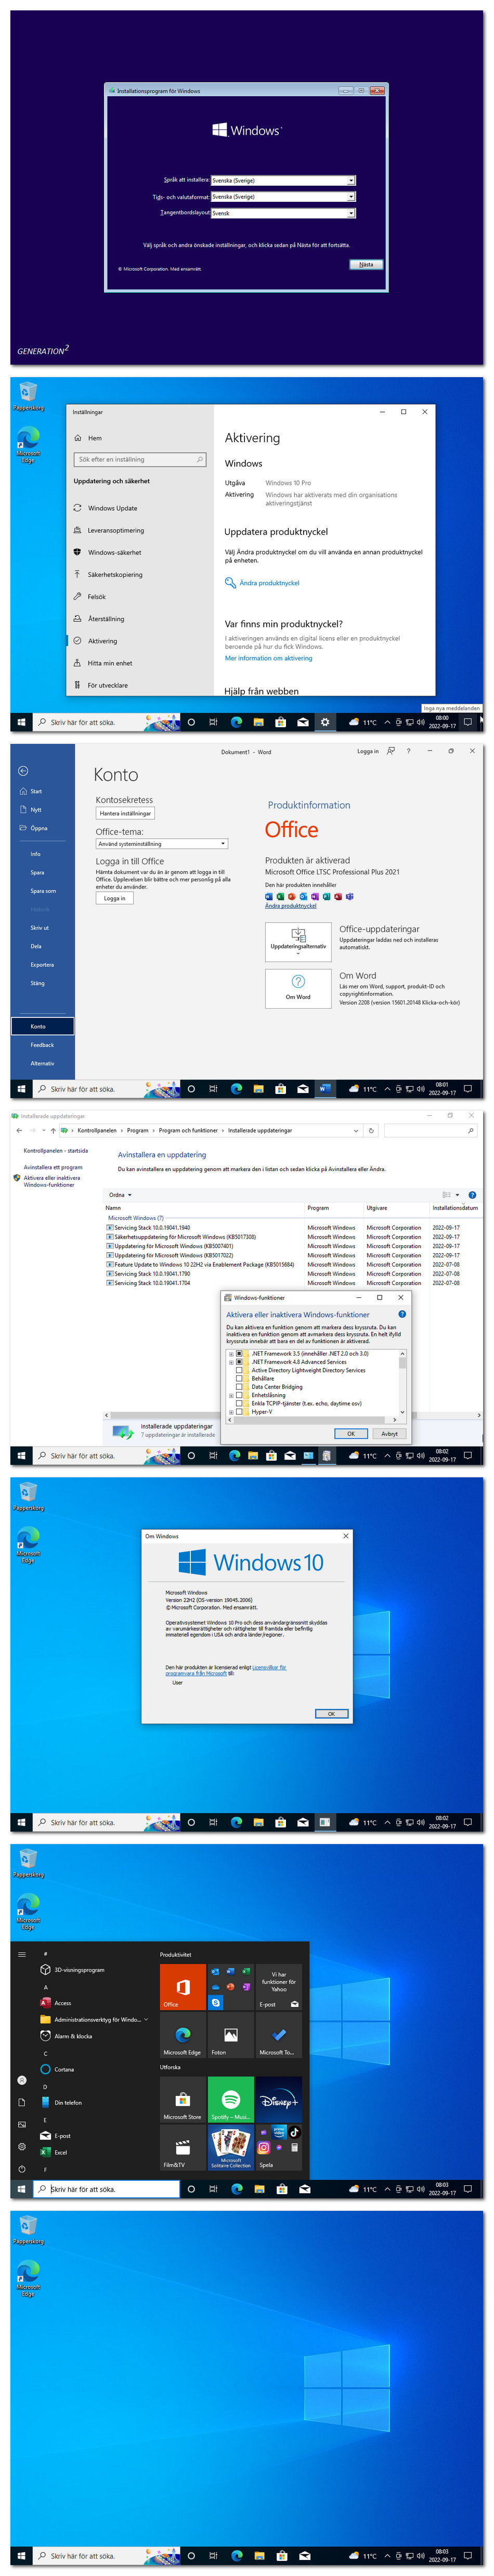Open the Film & TV tile
494x2576 pixels.
(x=183, y=2147)
